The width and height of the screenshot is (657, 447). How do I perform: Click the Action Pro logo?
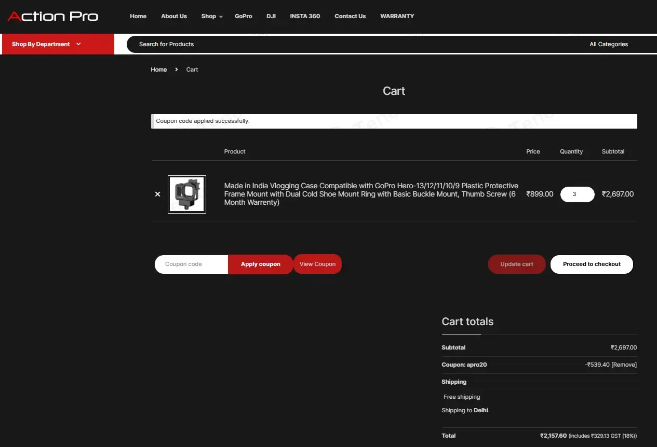[x=53, y=17]
